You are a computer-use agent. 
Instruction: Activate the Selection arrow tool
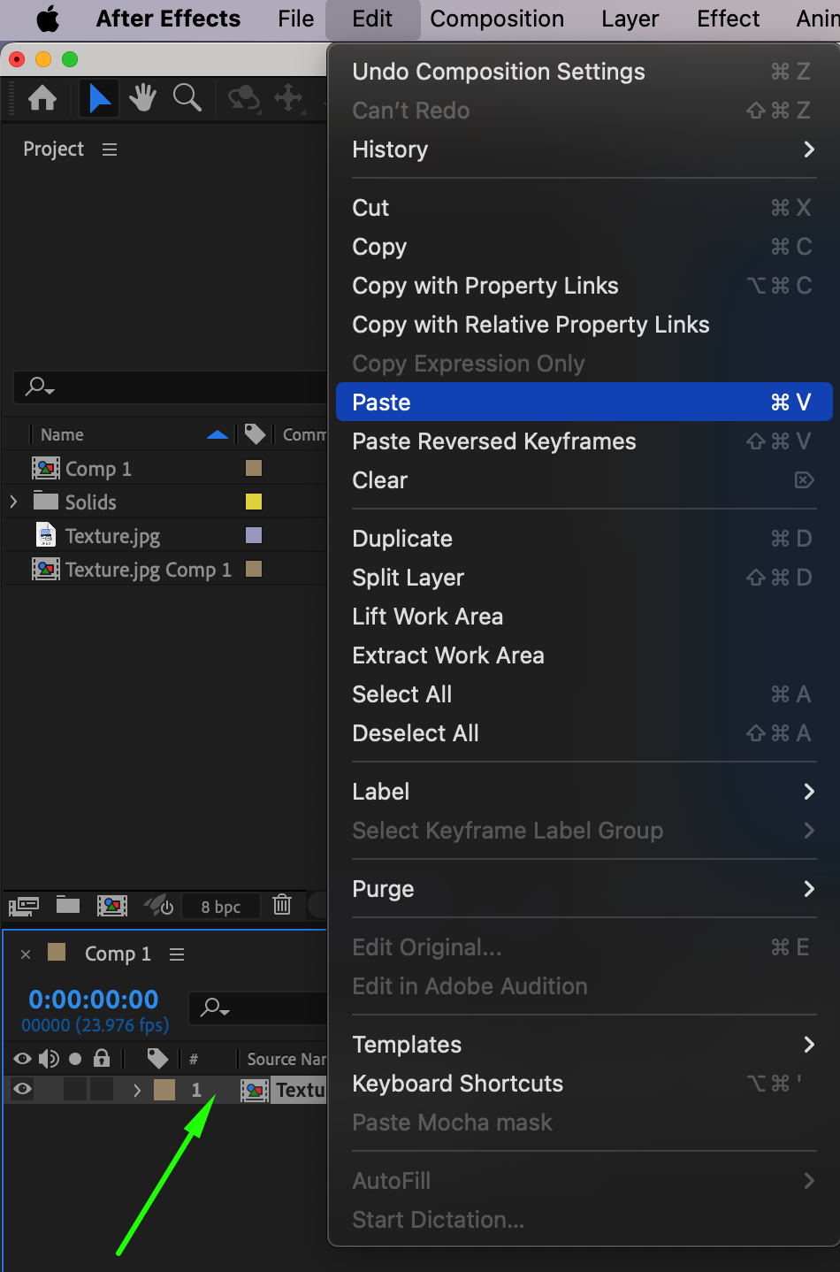tap(99, 98)
